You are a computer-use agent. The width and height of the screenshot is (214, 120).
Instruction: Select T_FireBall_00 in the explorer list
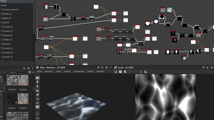pos(17,40)
